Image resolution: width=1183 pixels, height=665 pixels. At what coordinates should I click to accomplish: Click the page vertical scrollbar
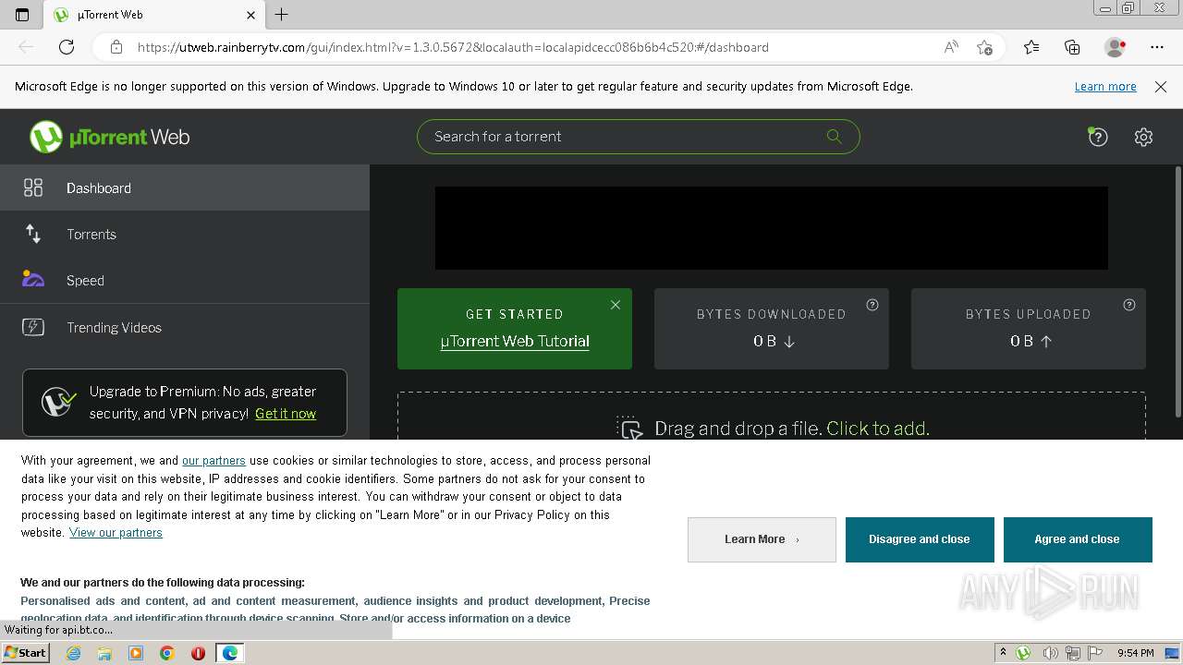(1177, 292)
